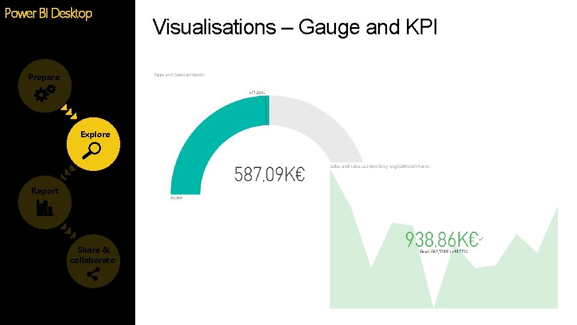Image resolution: width=577 pixels, height=325 pixels.
Task: Click the gauge target value label
Action: [x=257, y=93]
